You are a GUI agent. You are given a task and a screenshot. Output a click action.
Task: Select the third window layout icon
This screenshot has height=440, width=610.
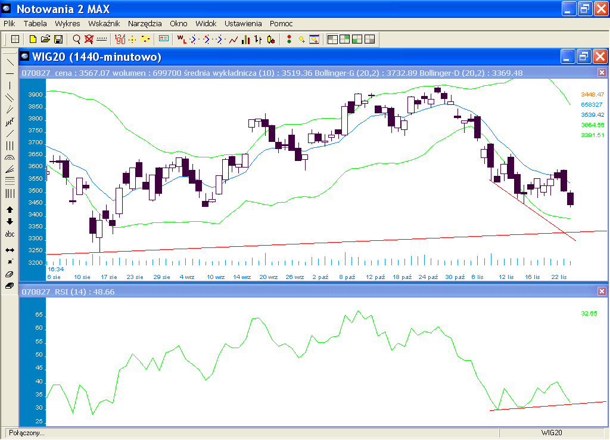[x=357, y=39]
